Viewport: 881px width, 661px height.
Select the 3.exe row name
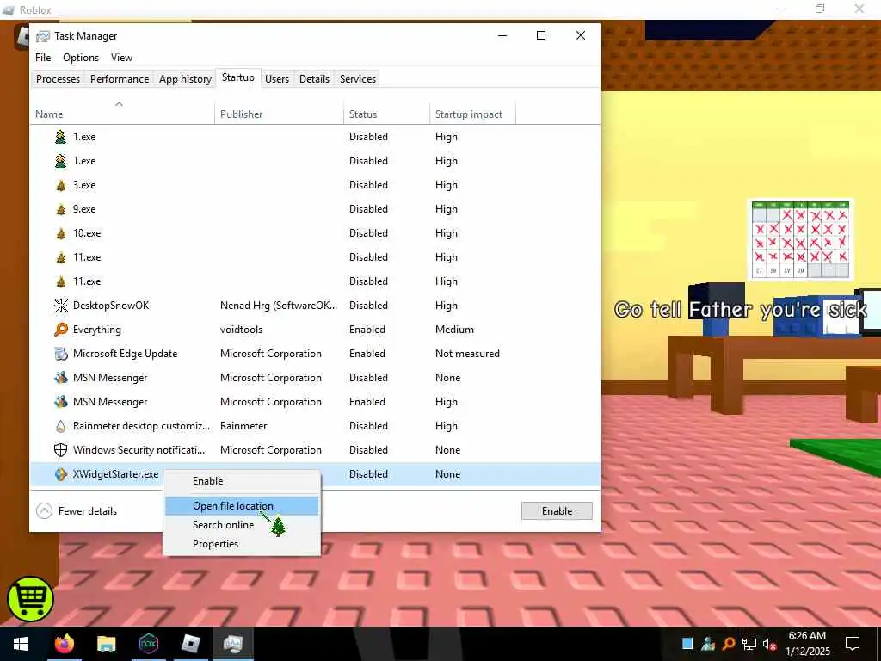click(x=84, y=185)
